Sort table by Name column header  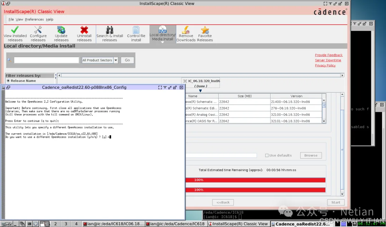(202, 96)
